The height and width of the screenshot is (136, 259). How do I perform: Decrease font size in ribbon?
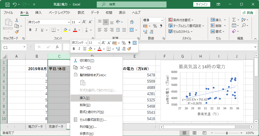pyautogui.click(x=90, y=22)
